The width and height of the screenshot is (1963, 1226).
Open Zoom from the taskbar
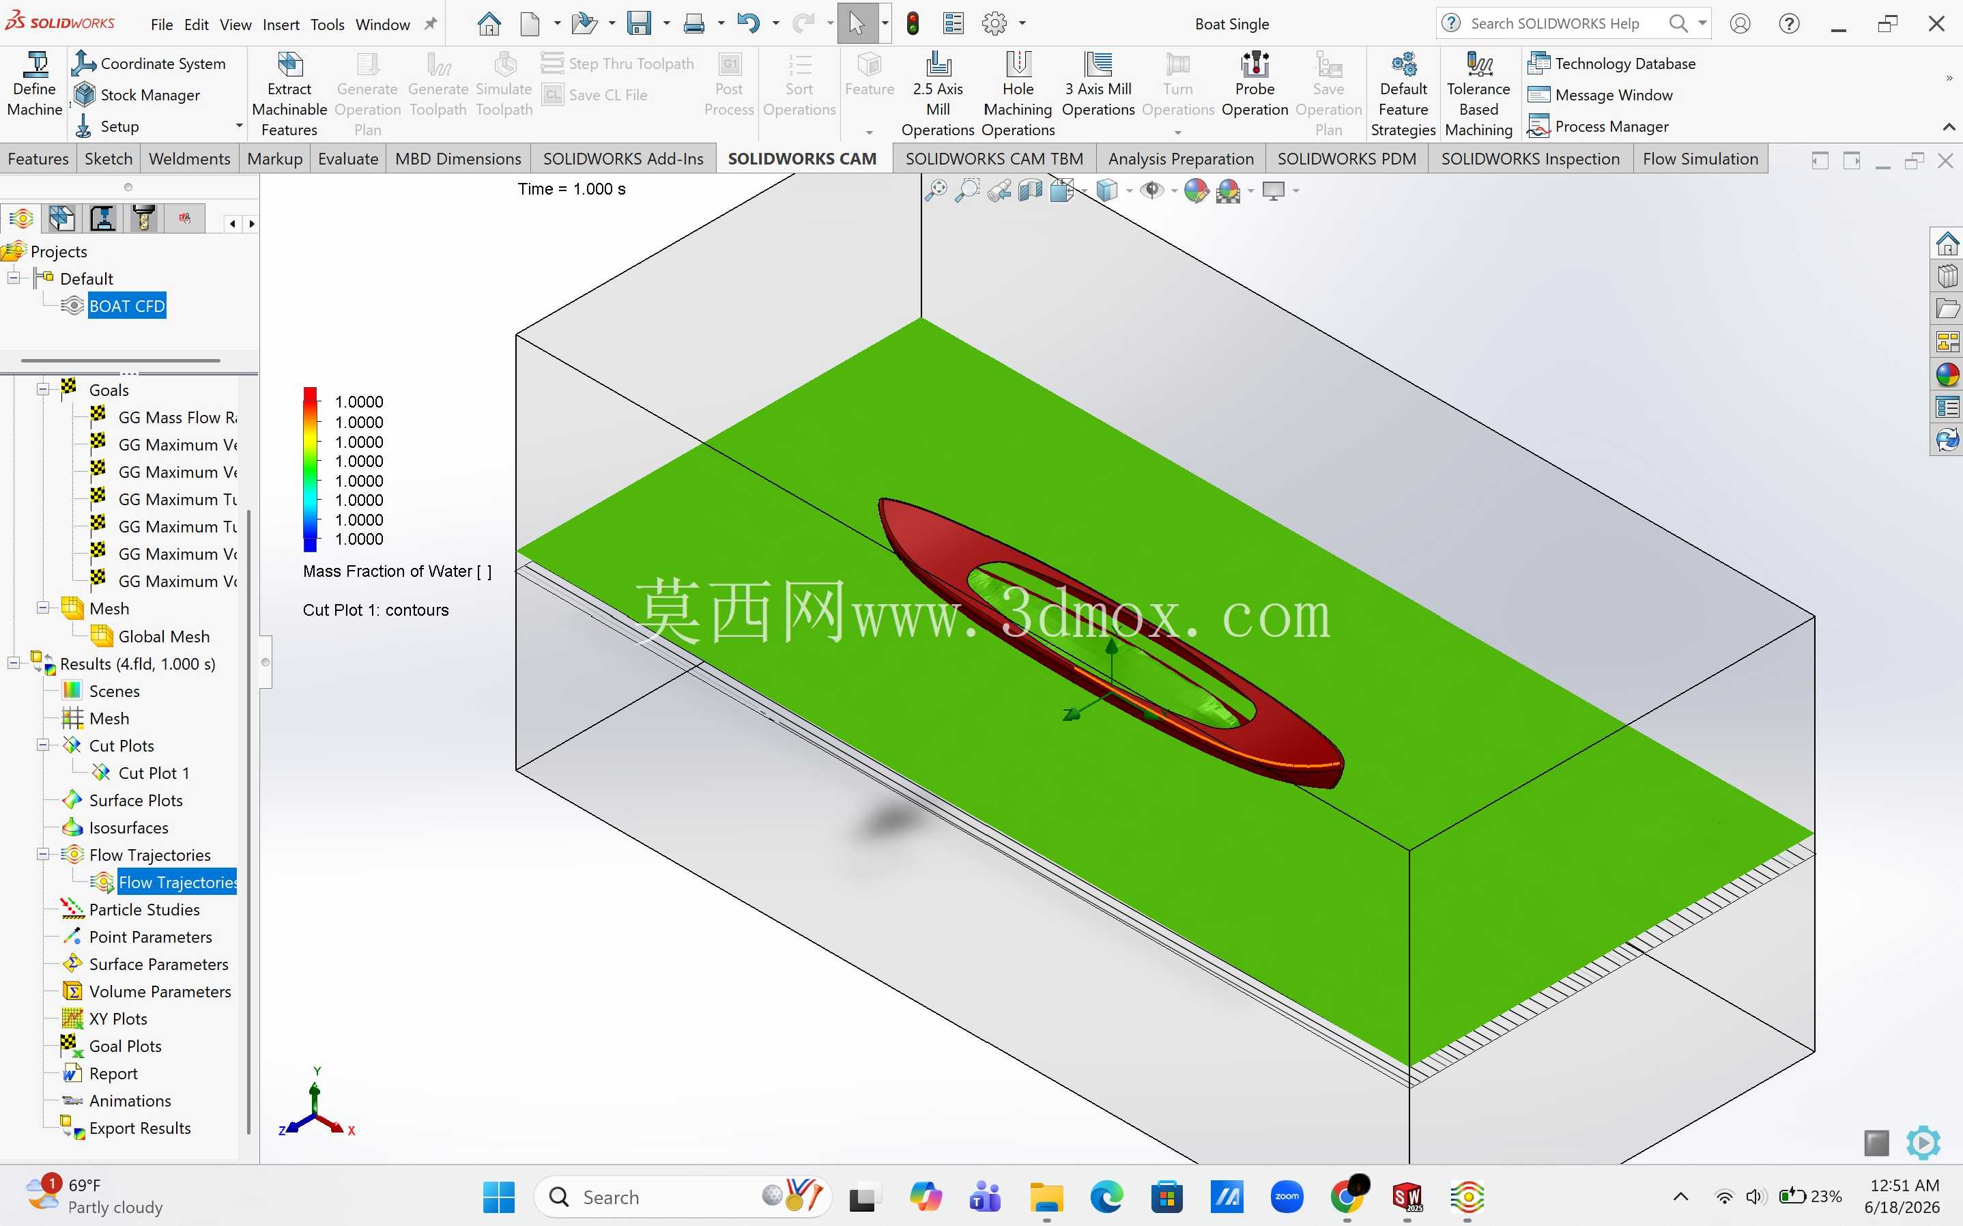click(1287, 1197)
